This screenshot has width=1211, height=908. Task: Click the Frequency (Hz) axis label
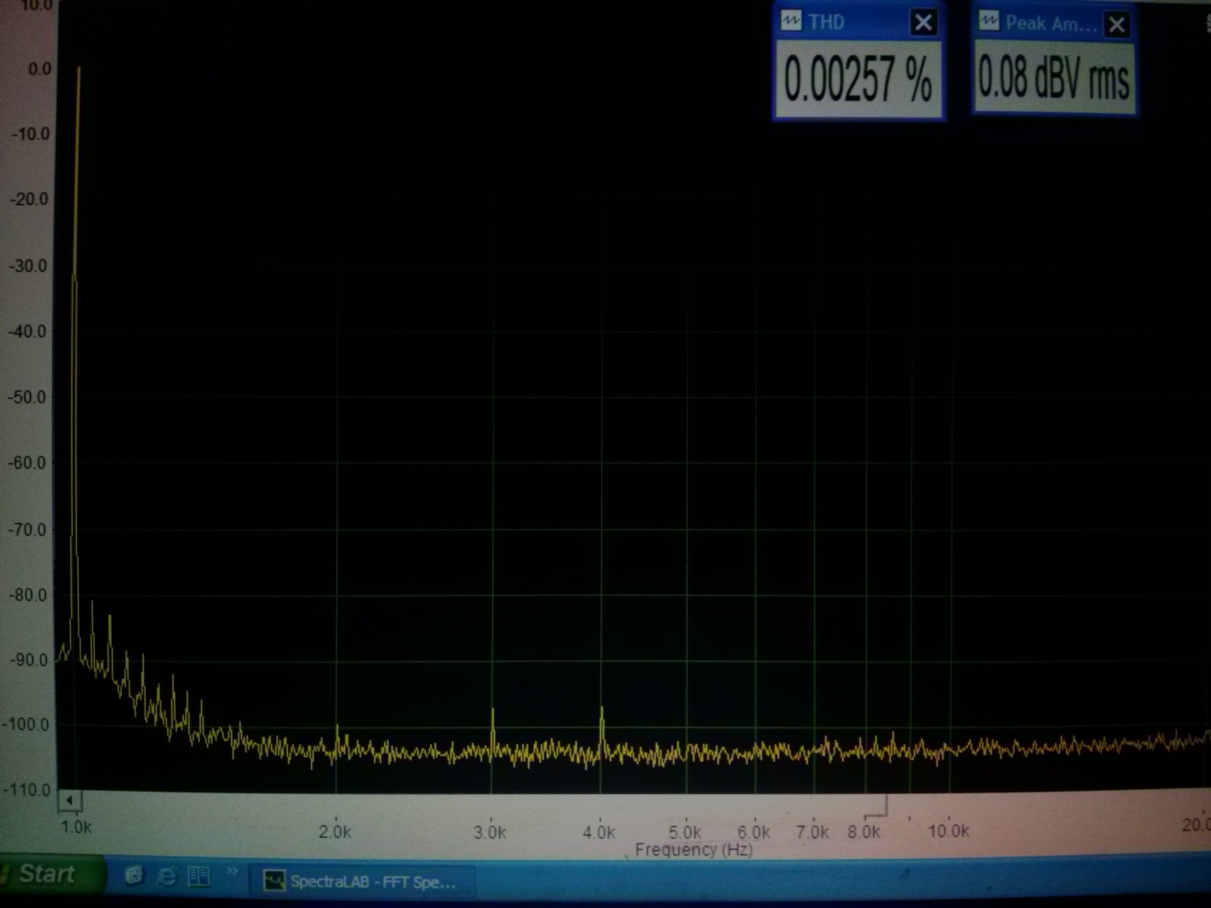(x=693, y=849)
